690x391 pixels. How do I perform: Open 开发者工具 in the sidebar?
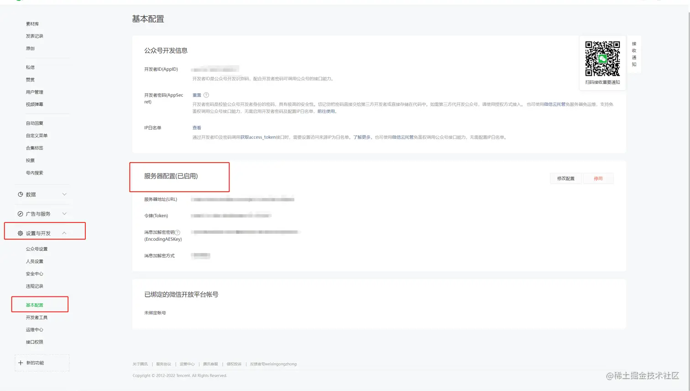37,317
